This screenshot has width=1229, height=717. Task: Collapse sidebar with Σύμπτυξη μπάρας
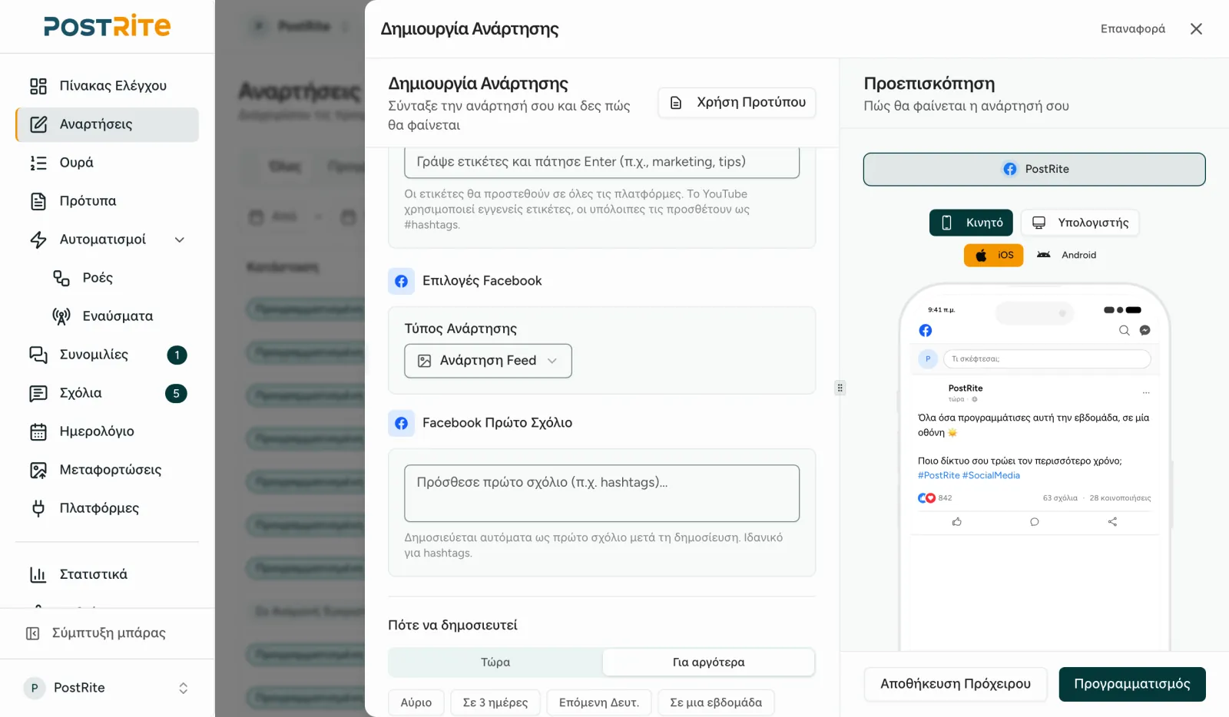pyautogui.click(x=107, y=633)
